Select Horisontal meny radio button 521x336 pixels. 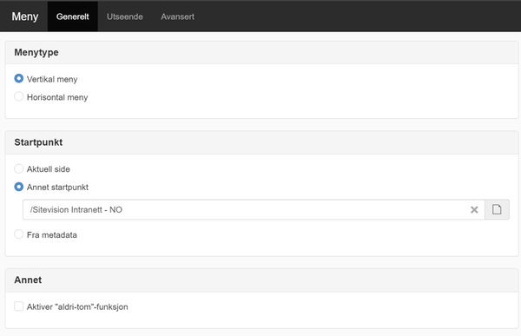point(19,96)
